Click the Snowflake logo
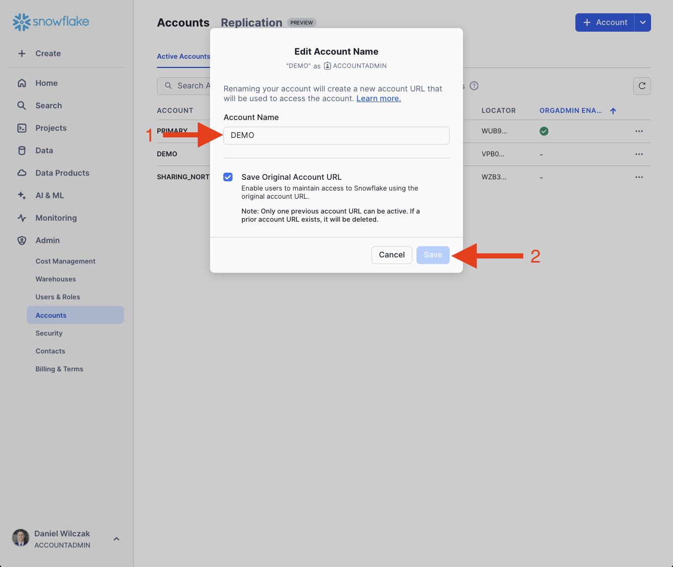The image size is (673, 567). tap(51, 22)
